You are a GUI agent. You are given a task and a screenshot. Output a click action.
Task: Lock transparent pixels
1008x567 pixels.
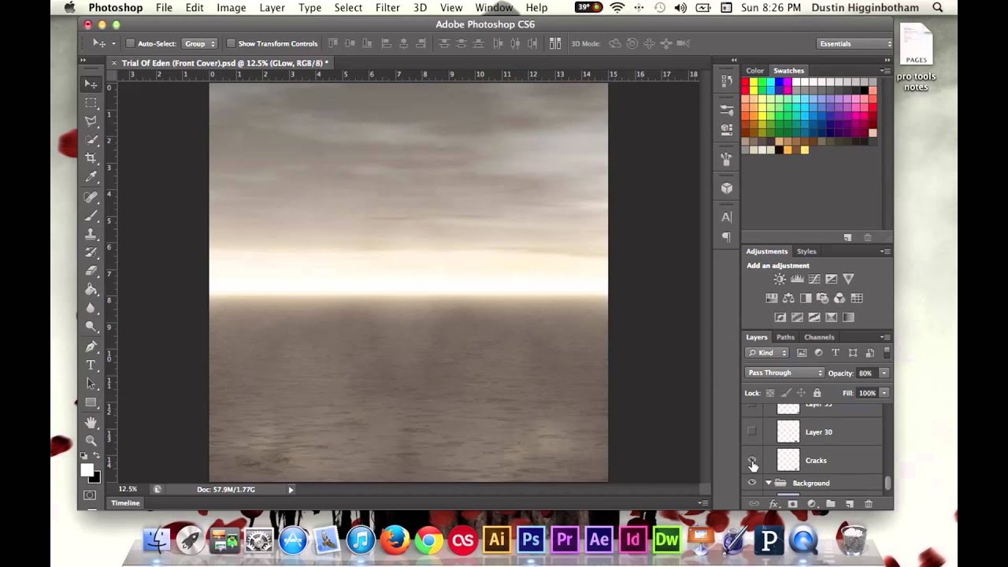click(770, 393)
